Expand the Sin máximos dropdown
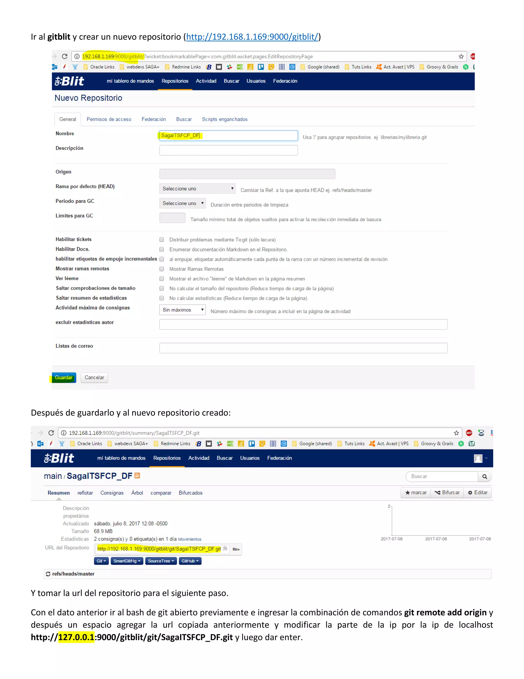 pyautogui.click(x=182, y=310)
